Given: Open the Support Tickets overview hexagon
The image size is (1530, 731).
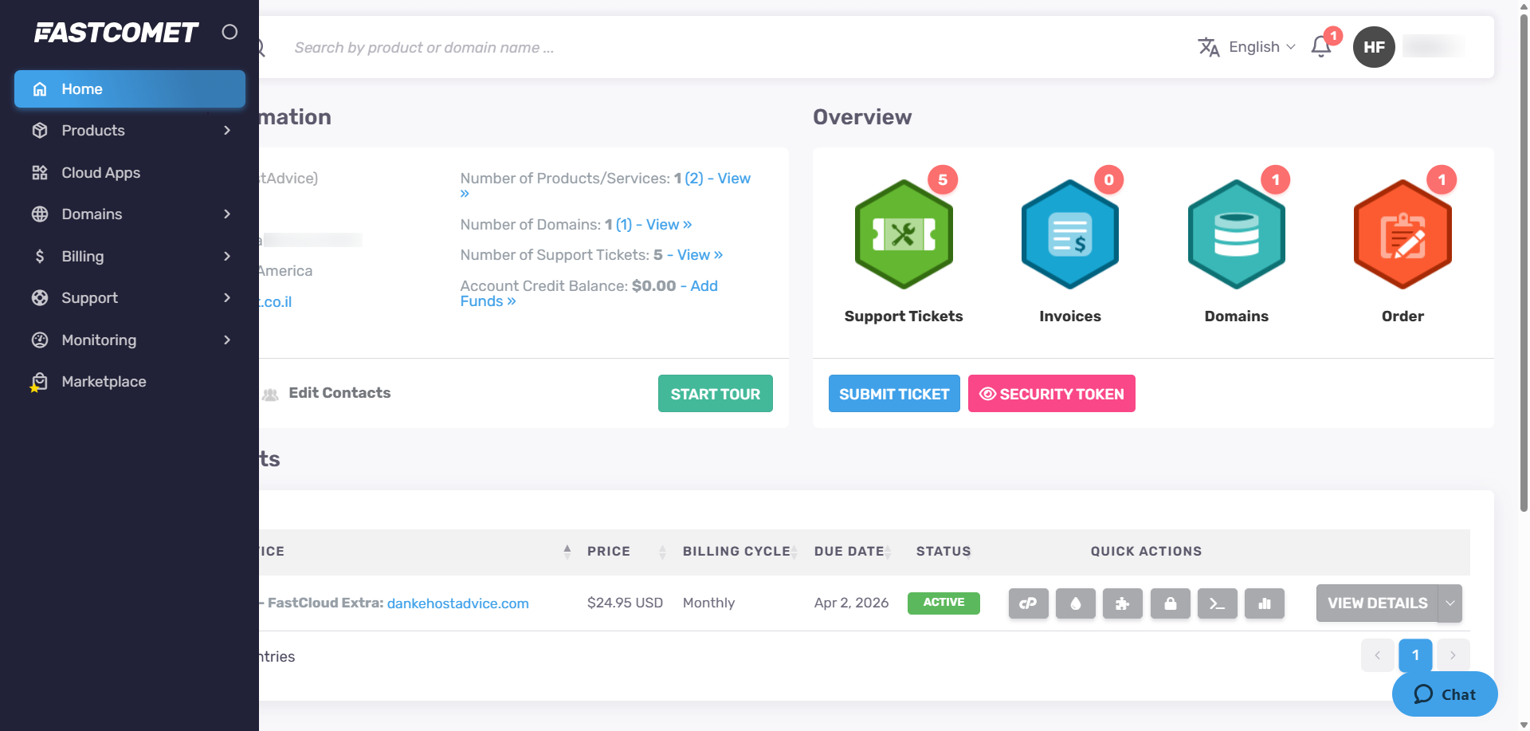Looking at the screenshot, I should pos(904,234).
